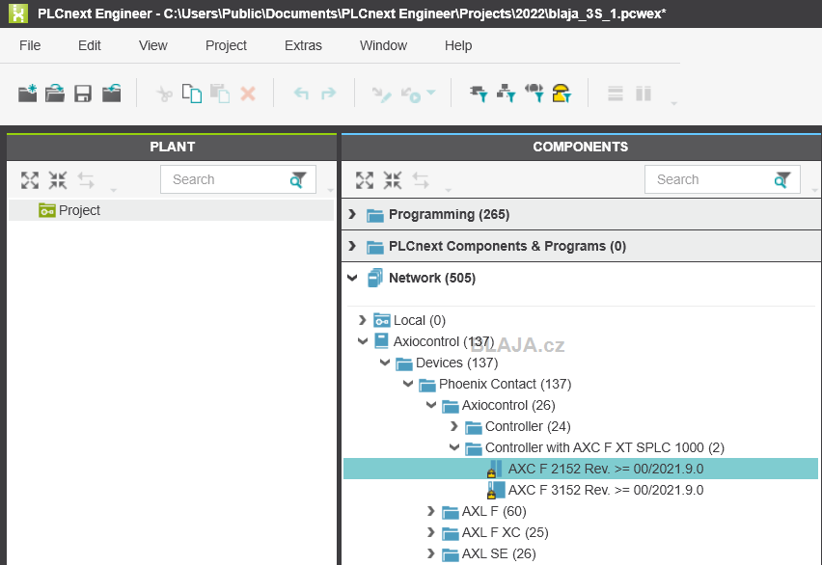
Task: Click the write and start project icon
Action: click(411, 94)
